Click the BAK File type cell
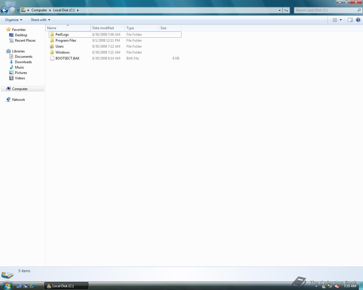363x290 pixels. click(x=132, y=58)
